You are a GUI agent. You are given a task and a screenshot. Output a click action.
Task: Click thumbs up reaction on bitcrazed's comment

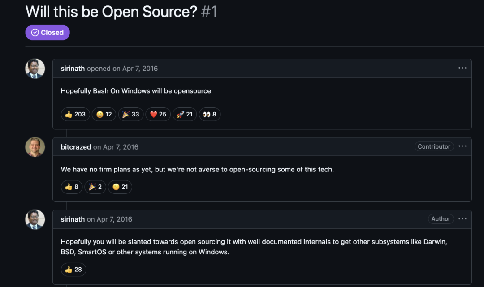pyautogui.click(x=72, y=187)
